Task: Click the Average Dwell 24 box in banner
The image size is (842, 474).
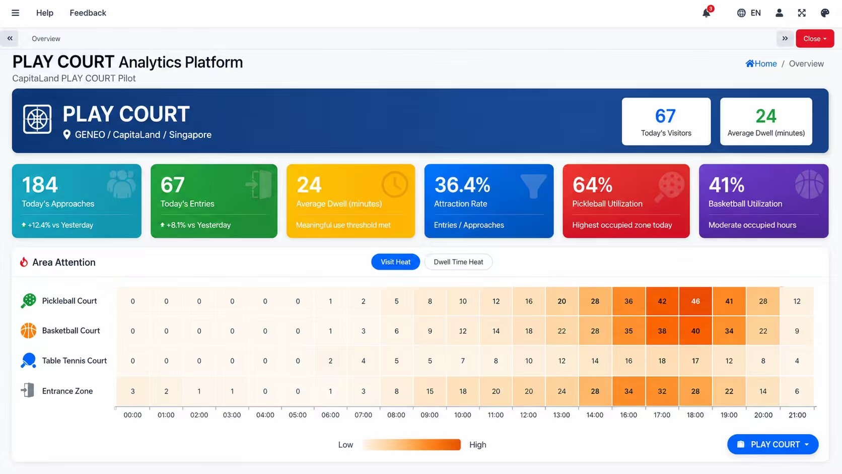Action: click(x=766, y=121)
